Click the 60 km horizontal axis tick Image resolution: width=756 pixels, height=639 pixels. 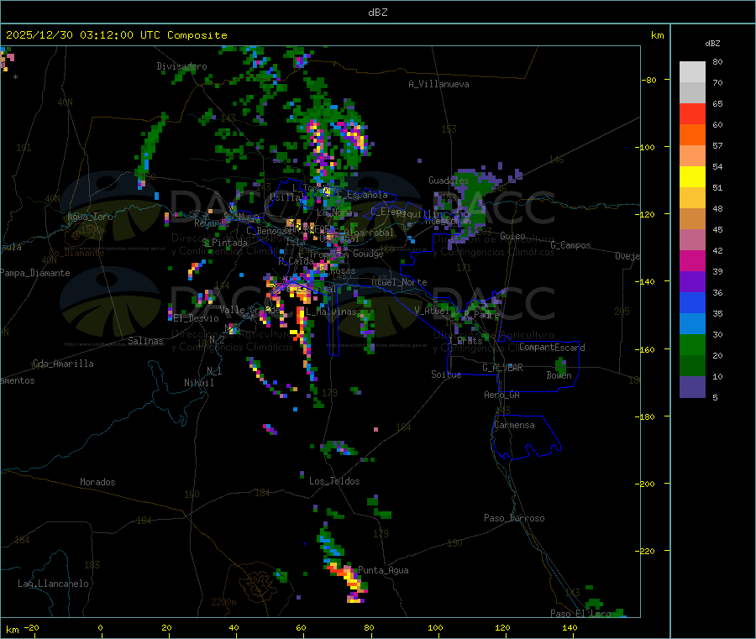[x=301, y=627]
